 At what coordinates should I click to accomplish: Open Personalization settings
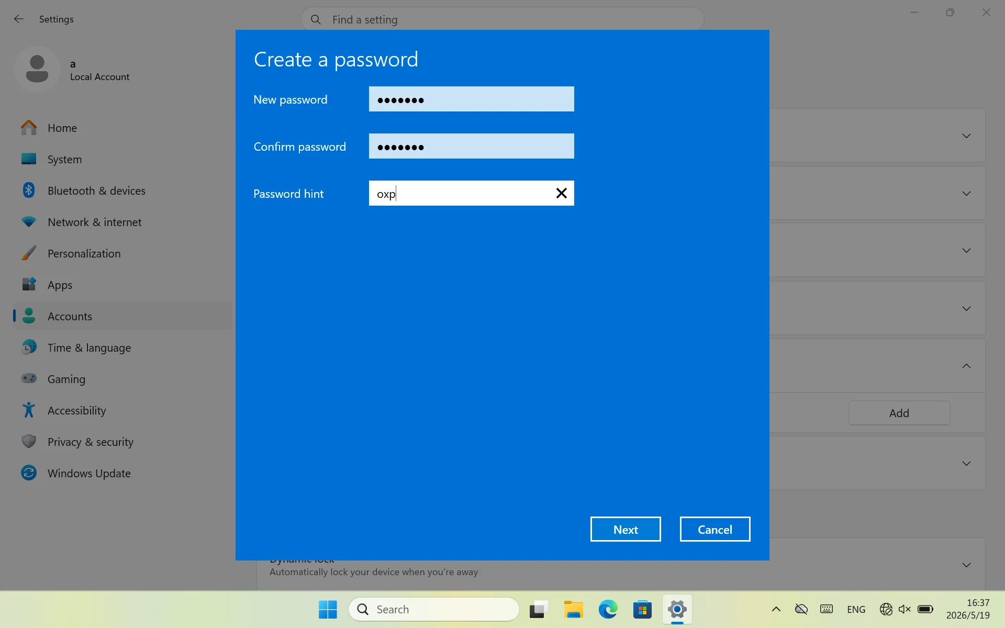pos(122,253)
